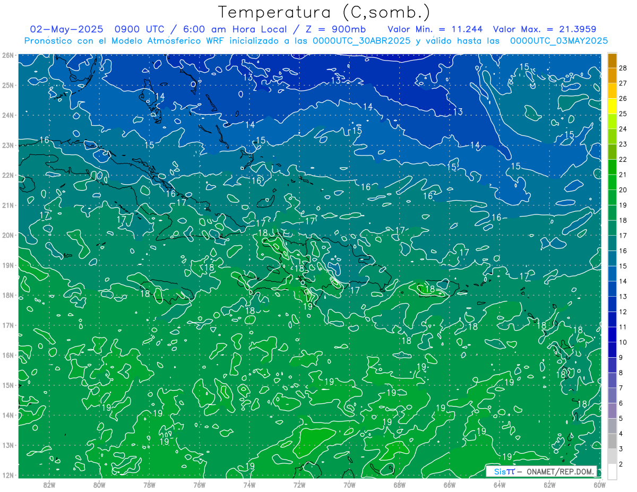
Task: Click the '0000UTC_30ABR2025' initialization time text
Action: point(361,41)
